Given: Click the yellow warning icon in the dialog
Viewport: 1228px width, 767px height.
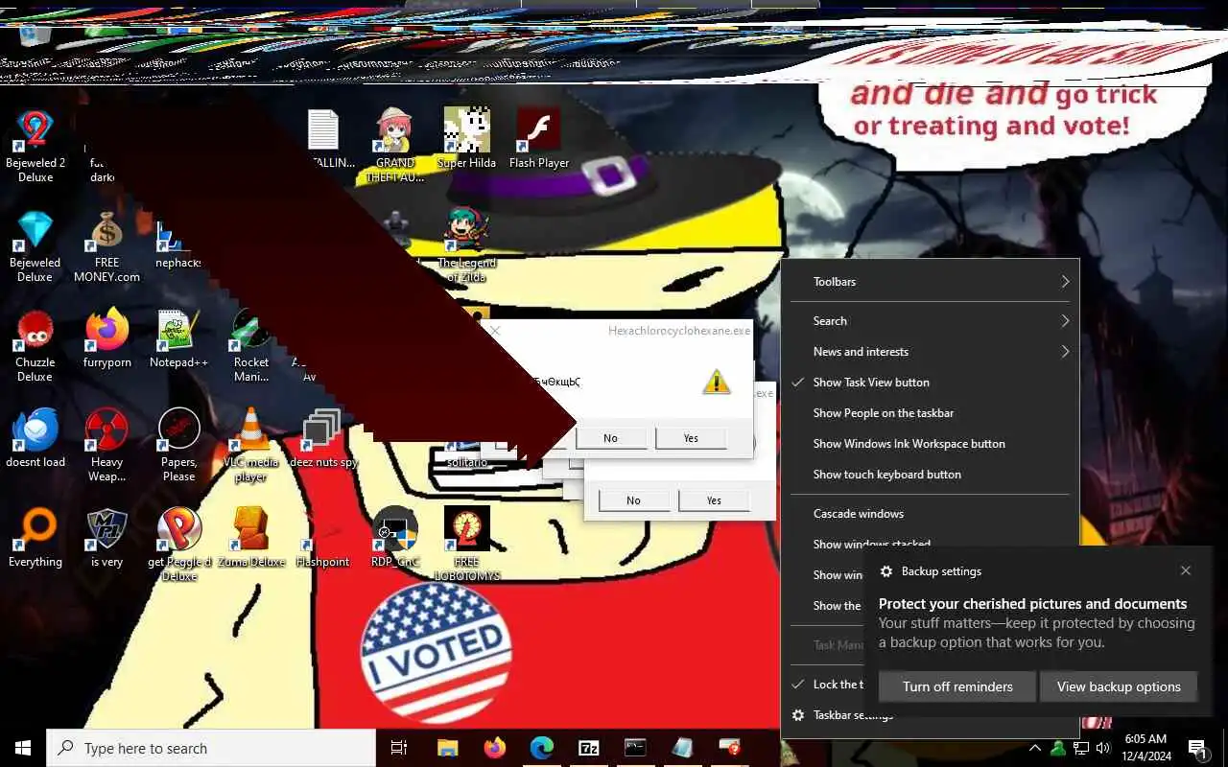Looking at the screenshot, I should pyautogui.click(x=716, y=382).
